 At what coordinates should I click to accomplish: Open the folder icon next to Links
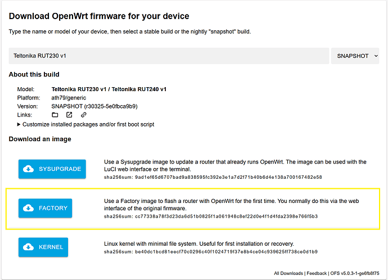point(55,115)
